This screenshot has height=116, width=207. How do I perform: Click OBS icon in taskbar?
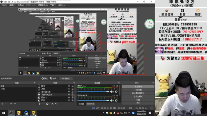tap(11, 113)
